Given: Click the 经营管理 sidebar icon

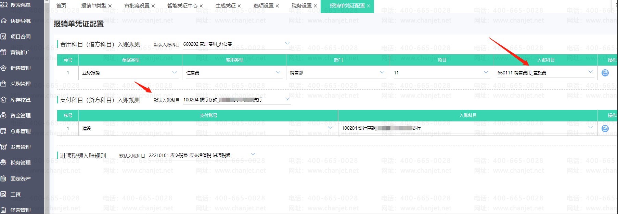Looking at the screenshot, I should [4, 210].
